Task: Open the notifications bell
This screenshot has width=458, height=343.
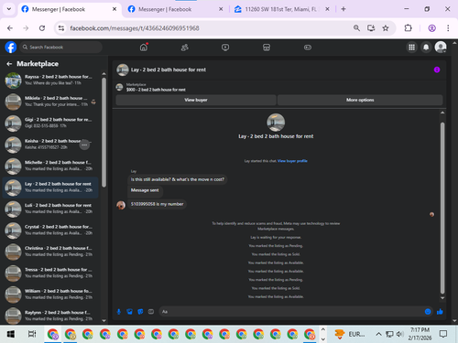Action: click(x=426, y=48)
